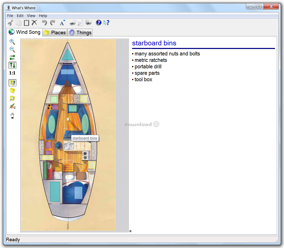The width and height of the screenshot is (284, 248).
Task: Select the find place magnifier bin tool
Action: coord(12,98)
